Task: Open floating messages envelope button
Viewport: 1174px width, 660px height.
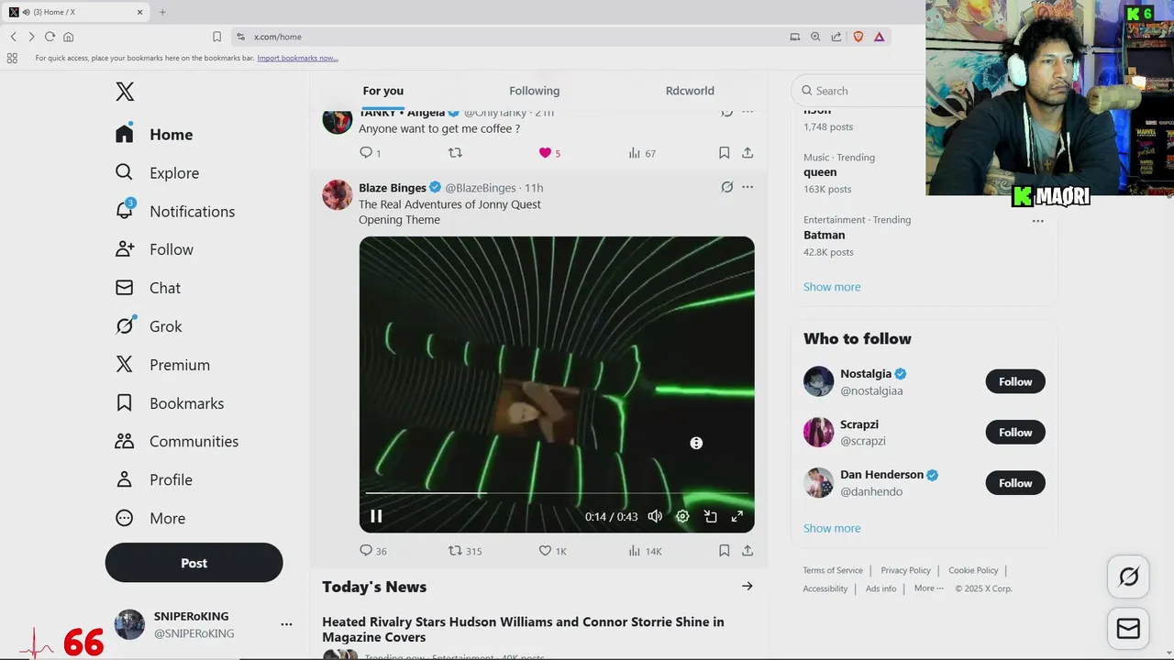Action: 1128,629
